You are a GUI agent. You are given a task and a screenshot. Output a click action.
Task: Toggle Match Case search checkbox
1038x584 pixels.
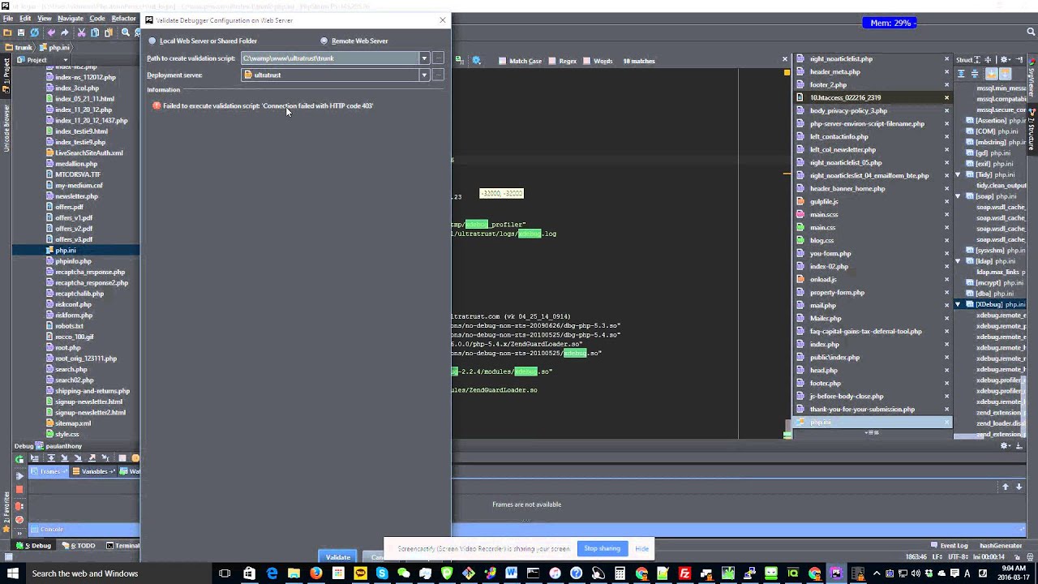(x=520, y=61)
